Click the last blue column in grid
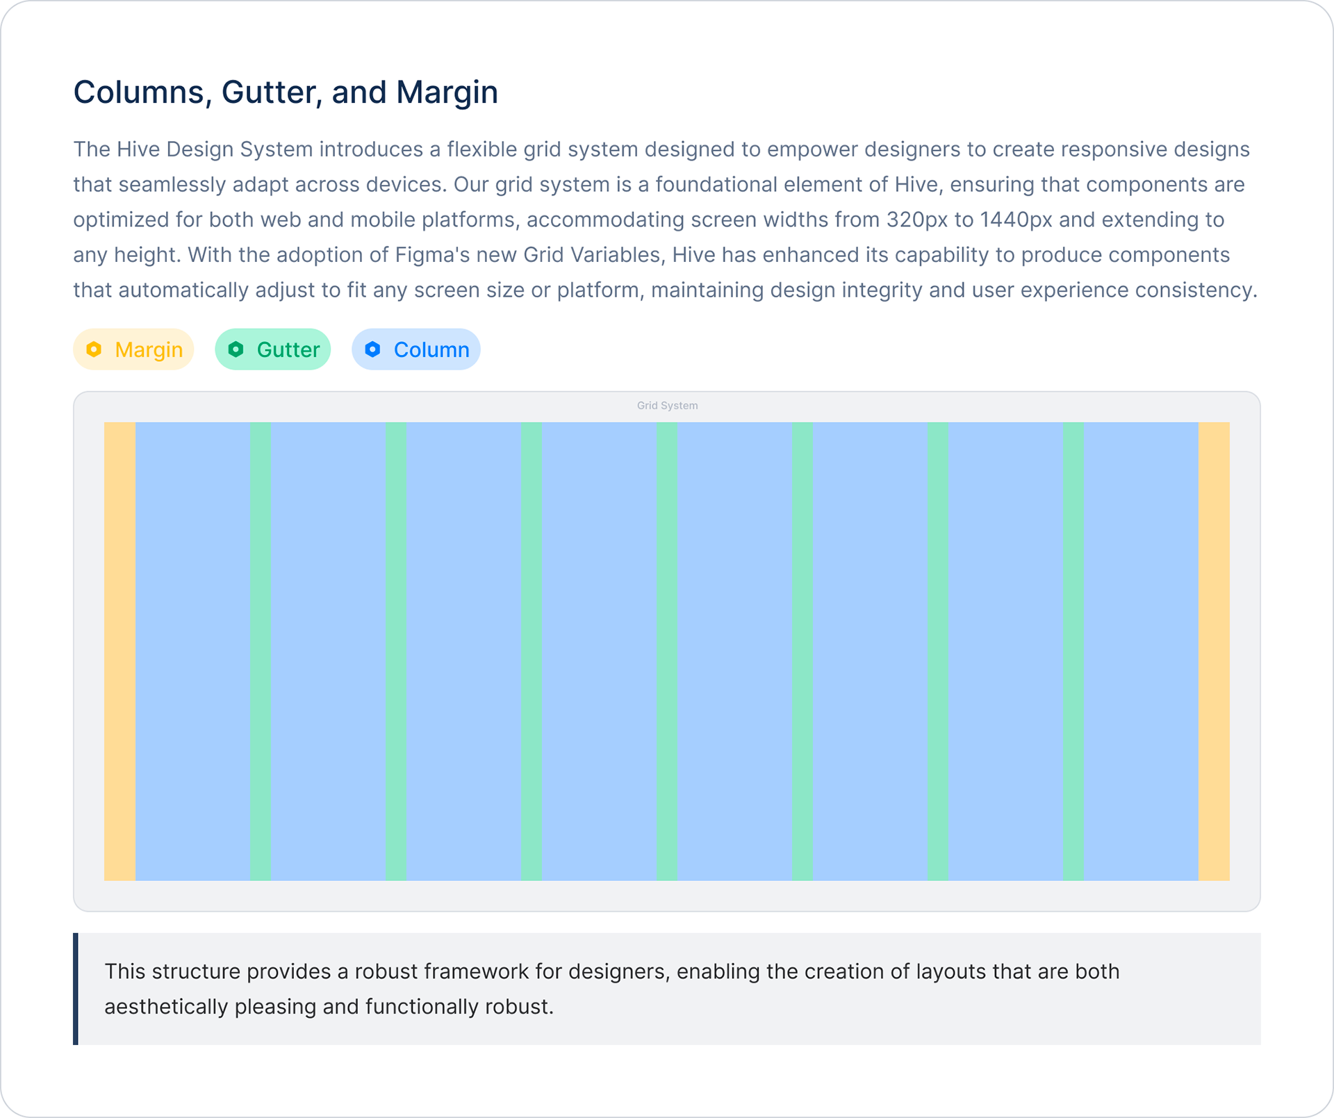The height and width of the screenshot is (1118, 1334). point(1141,651)
